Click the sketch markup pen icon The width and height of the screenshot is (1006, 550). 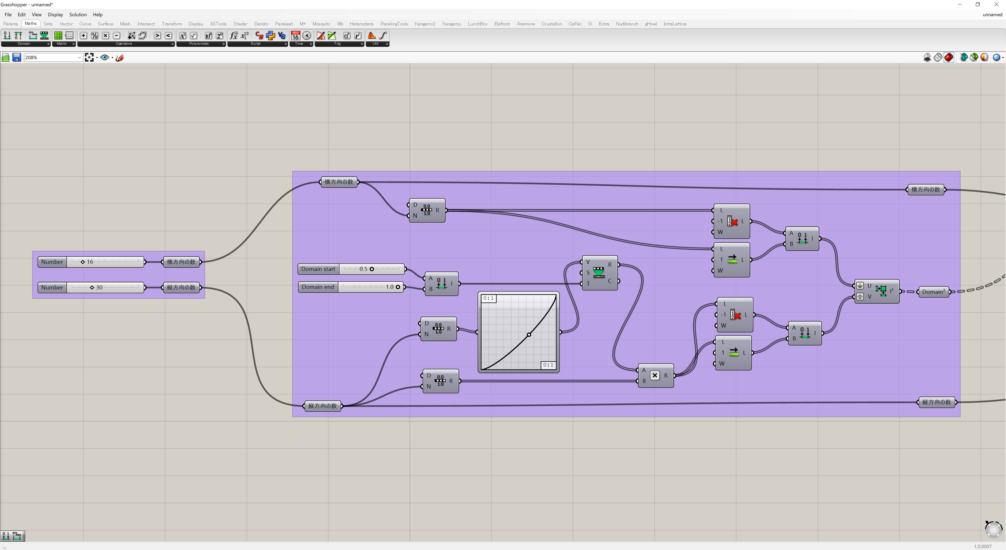pyautogui.click(x=120, y=58)
